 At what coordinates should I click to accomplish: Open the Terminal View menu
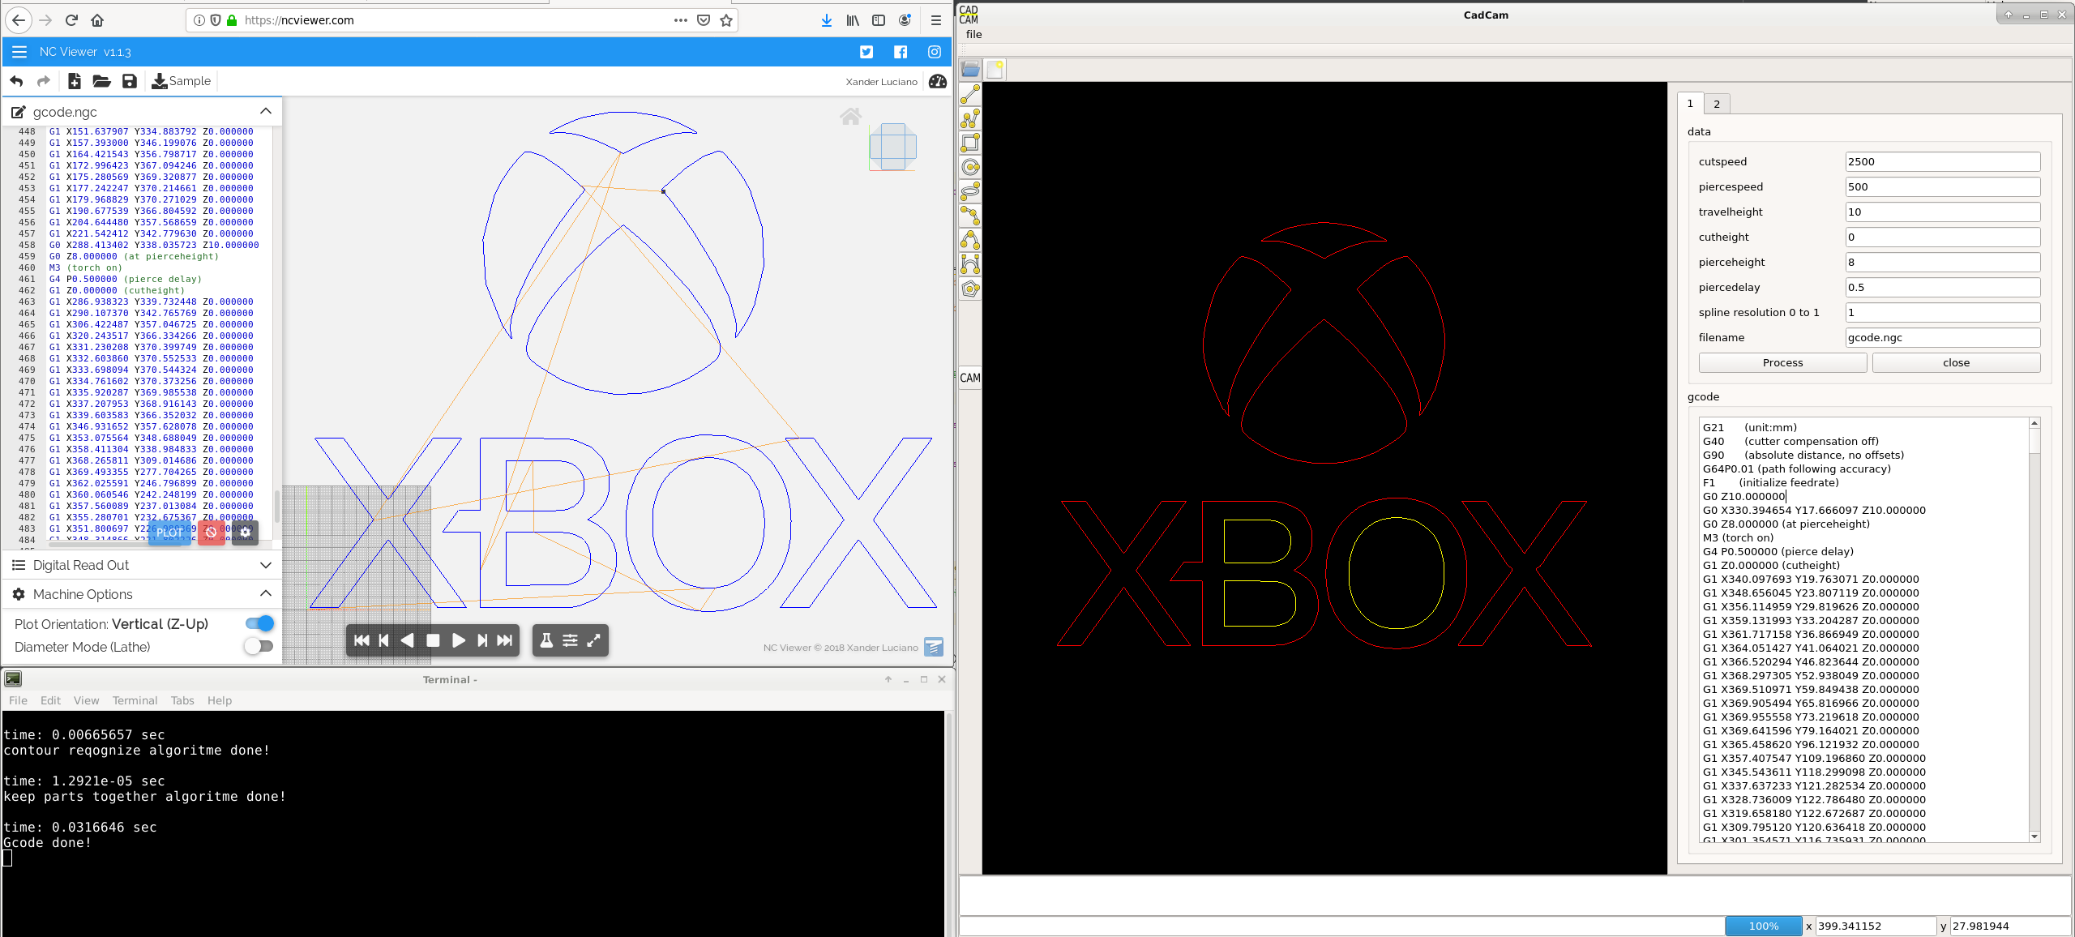86,700
